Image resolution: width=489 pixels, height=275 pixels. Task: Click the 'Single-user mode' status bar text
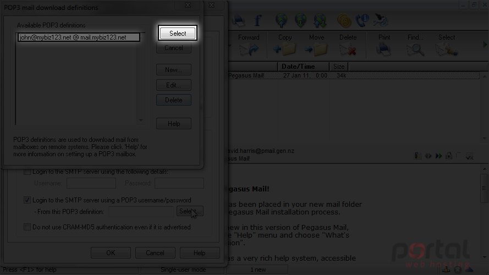point(183,269)
